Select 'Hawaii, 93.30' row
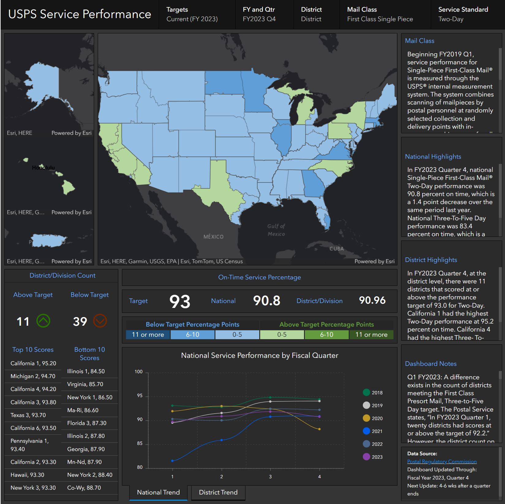The width and height of the screenshot is (505, 504). click(x=33, y=475)
